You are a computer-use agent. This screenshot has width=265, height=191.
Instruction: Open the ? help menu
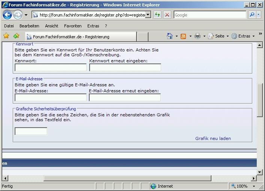(106, 26)
